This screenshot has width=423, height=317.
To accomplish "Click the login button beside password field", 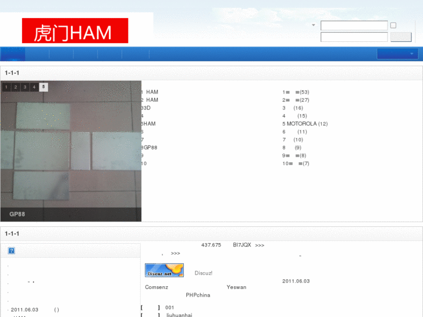I will (x=401, y=37).
